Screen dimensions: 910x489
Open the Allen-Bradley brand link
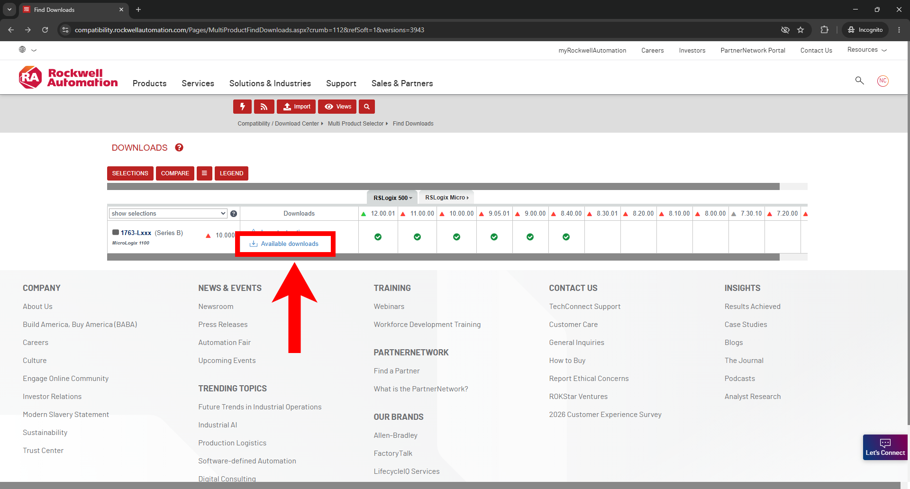coord(395,435)
